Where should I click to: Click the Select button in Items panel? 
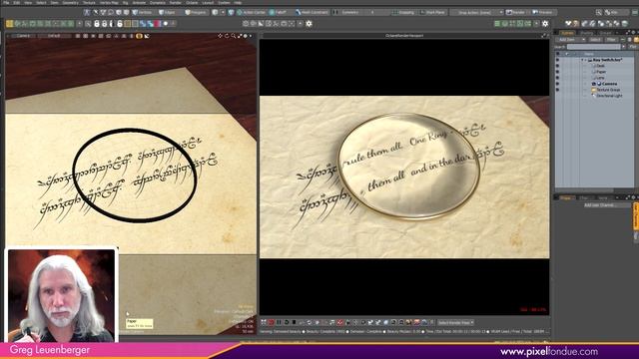coord(595,40)
